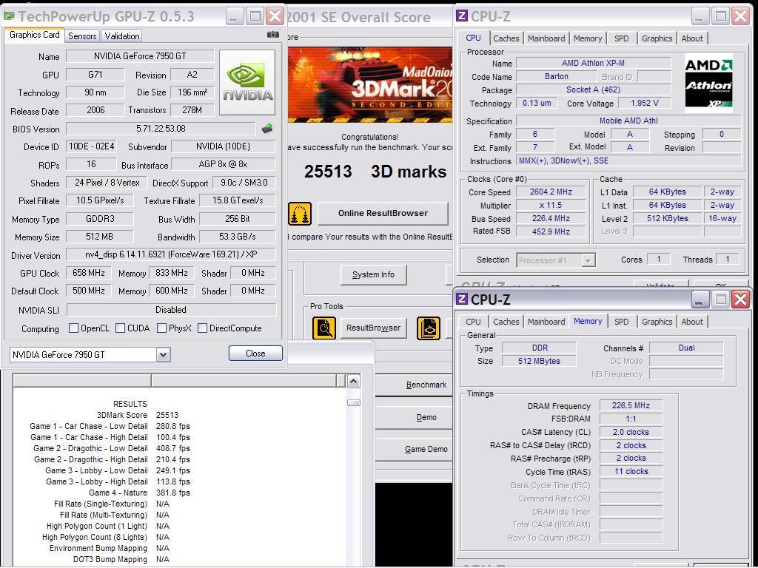The width and height of the screenshot is (758, 568).
Task: Click the Bus Interface AGP 8x @ 8x field
Action: click(223, 164)
